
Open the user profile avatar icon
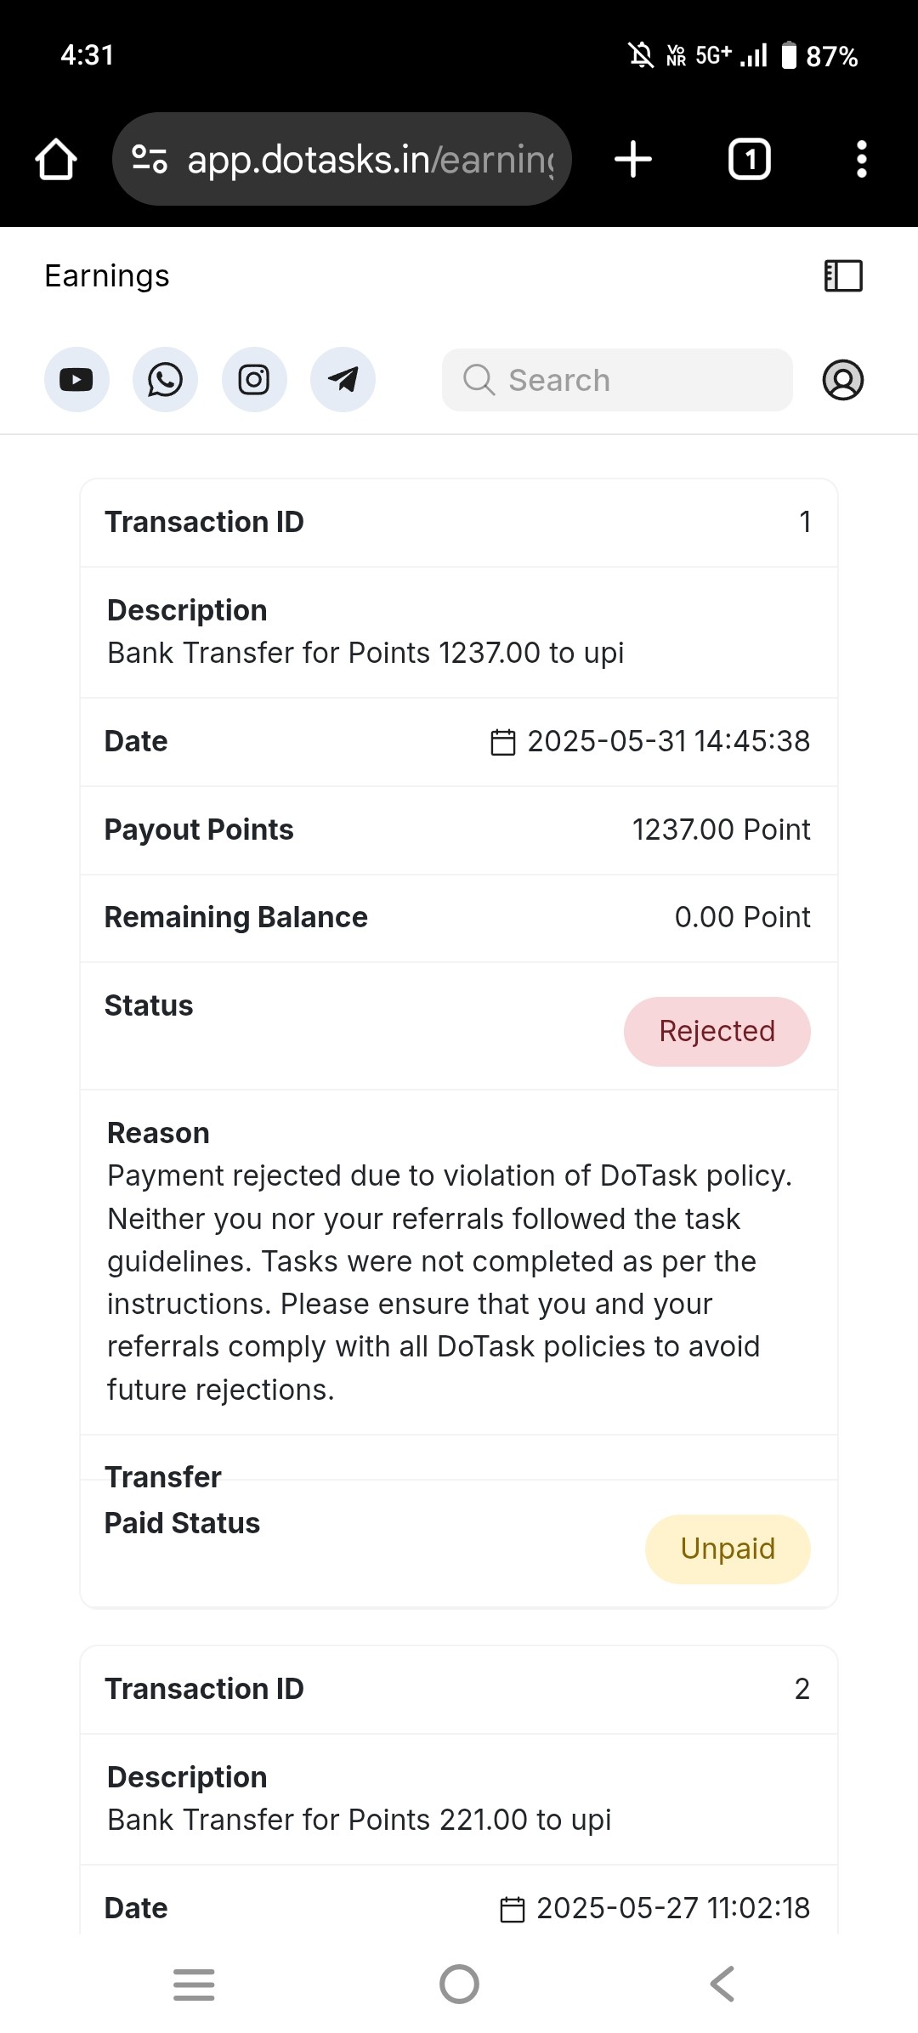click(843, 380)
